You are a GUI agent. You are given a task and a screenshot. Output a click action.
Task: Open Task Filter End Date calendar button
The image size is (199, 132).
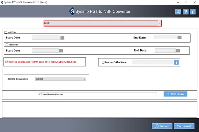178,51
